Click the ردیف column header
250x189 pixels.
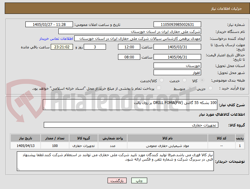[240, 138]
